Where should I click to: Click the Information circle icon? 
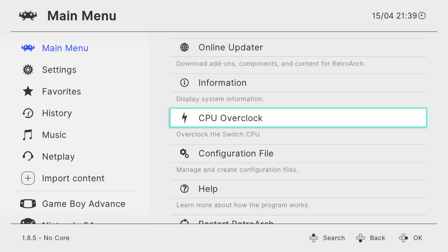[184, 83]
